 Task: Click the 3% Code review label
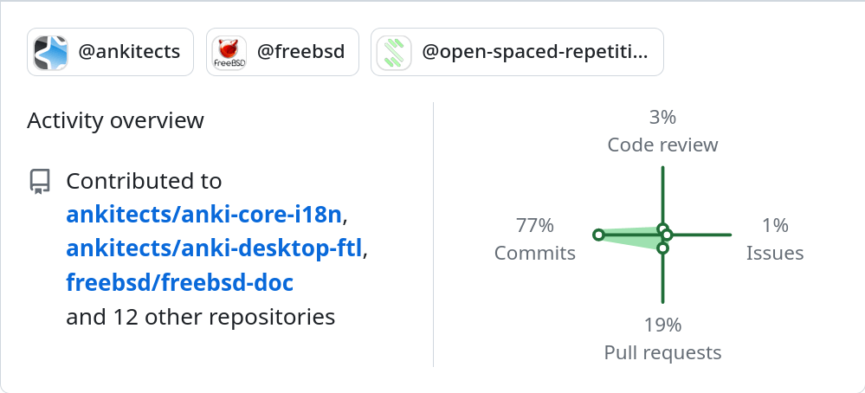pyautogui.click(x=662, y=131)
